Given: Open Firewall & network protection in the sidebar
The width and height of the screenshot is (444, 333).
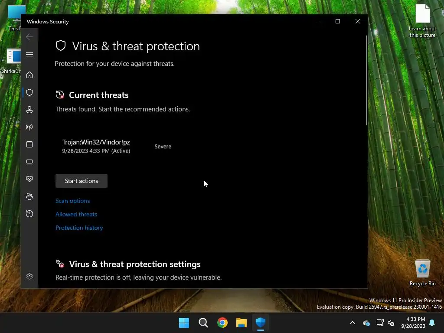Looking at the screenshot, I should click(x=29, y=127).
